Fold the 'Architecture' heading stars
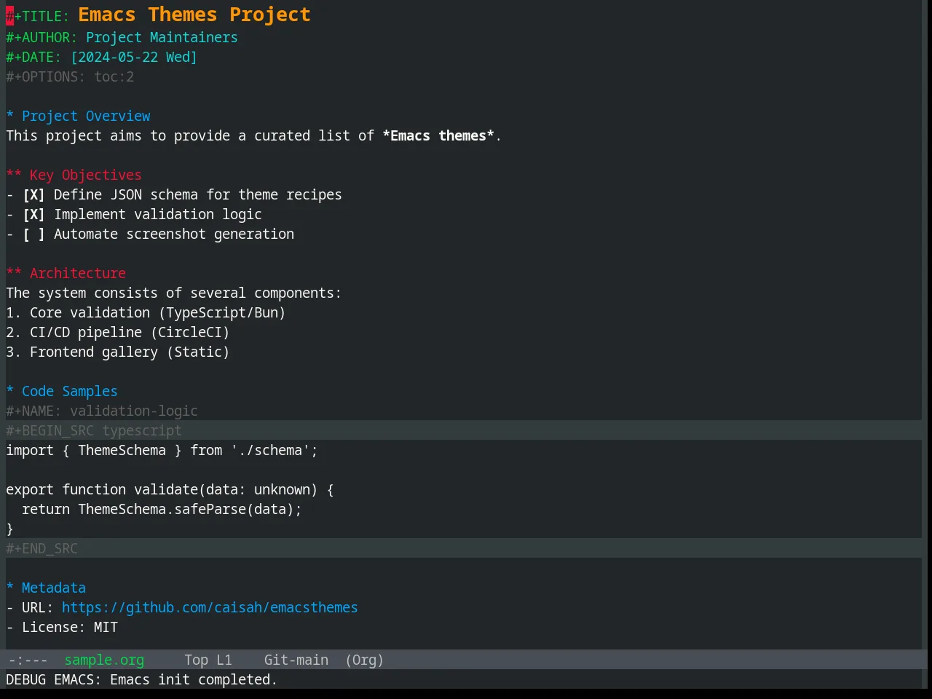The width and height of the screenshot is (932, 699). (14, 273)
